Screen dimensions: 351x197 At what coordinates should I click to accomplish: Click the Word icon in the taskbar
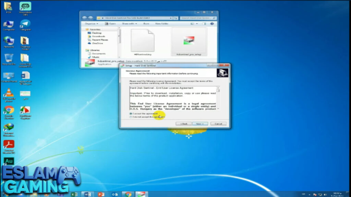87,194
